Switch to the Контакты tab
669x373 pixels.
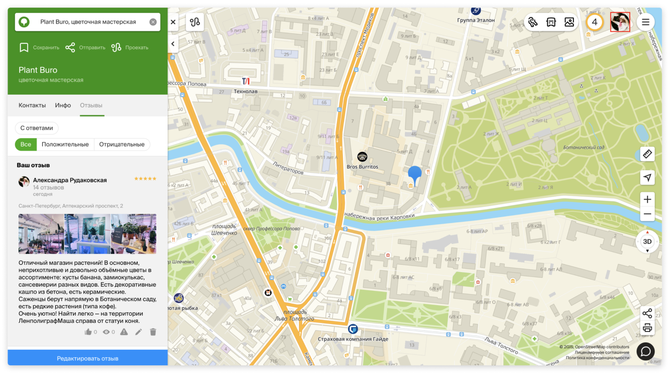pos(32,105)
